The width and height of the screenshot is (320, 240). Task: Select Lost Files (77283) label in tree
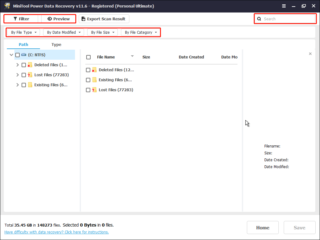52,75
